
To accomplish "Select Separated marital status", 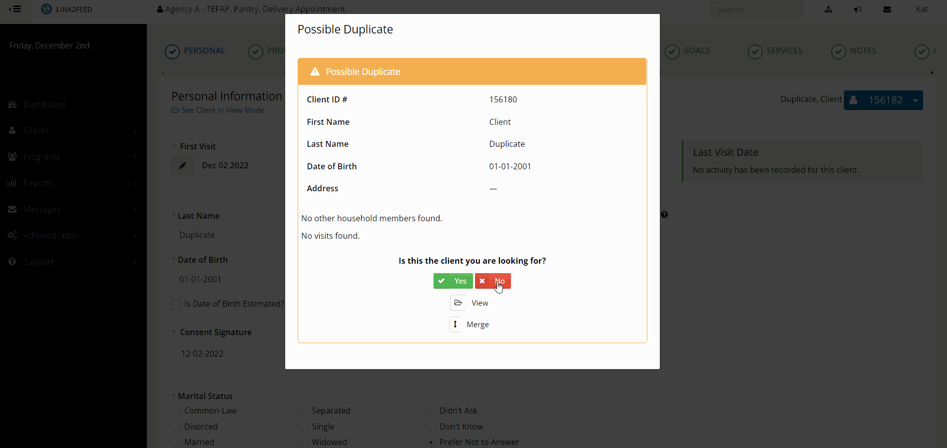I will point(303,411).
